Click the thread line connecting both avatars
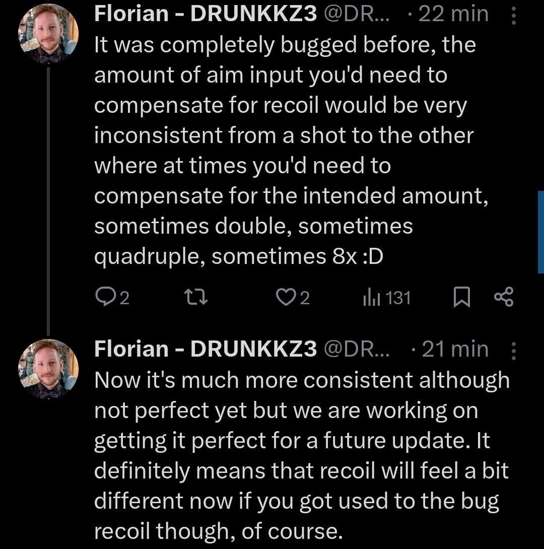544x549 pixels. pos(49,201)
